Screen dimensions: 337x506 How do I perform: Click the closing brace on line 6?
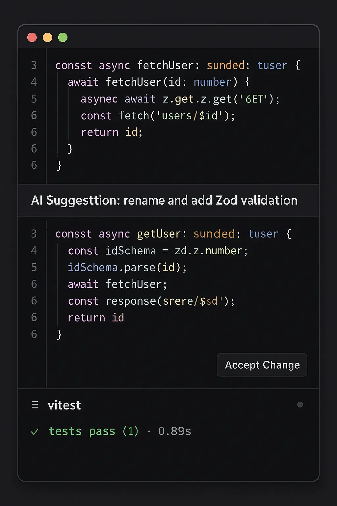[70, 149]
